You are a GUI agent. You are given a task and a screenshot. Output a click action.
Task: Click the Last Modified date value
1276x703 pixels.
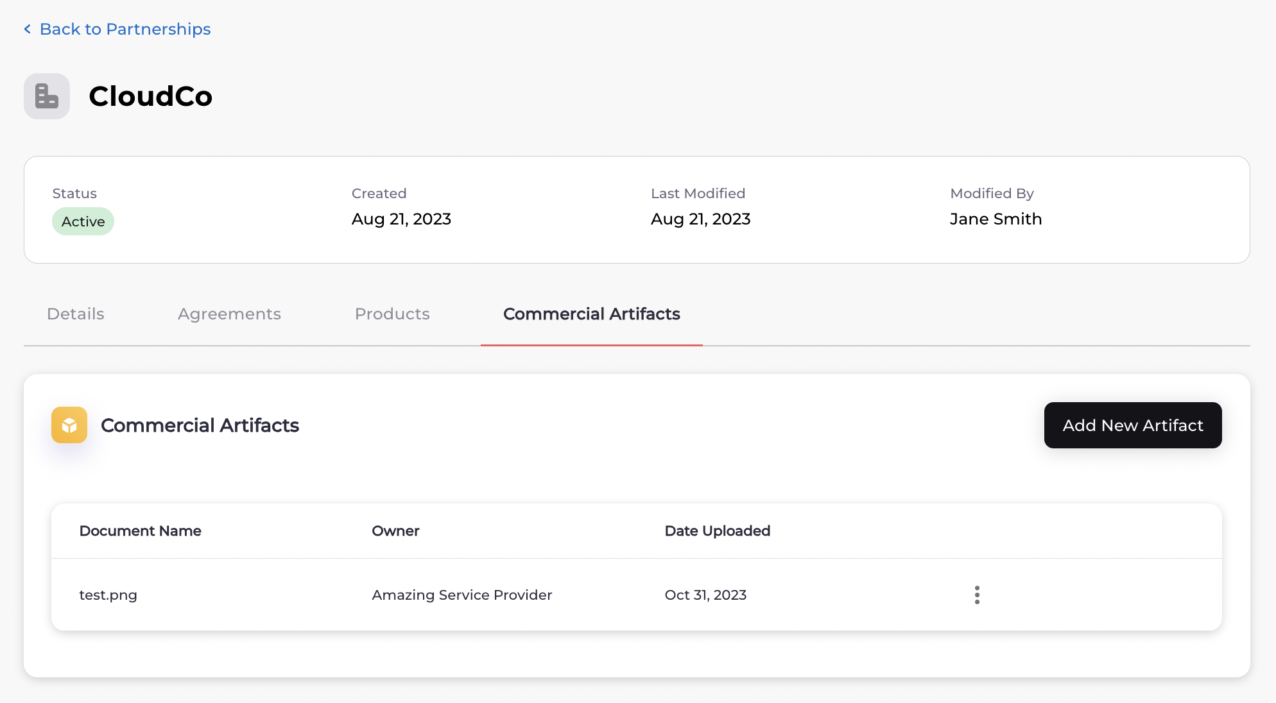(x=701, y=219)
